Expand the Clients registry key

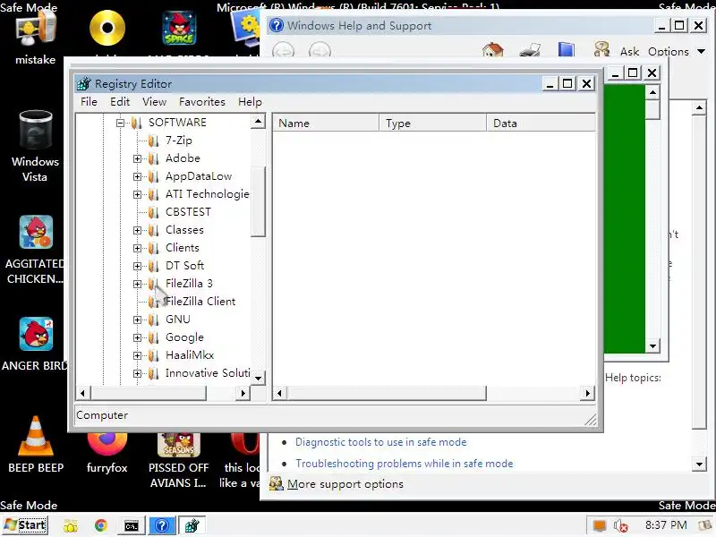[x=137, y=248]
